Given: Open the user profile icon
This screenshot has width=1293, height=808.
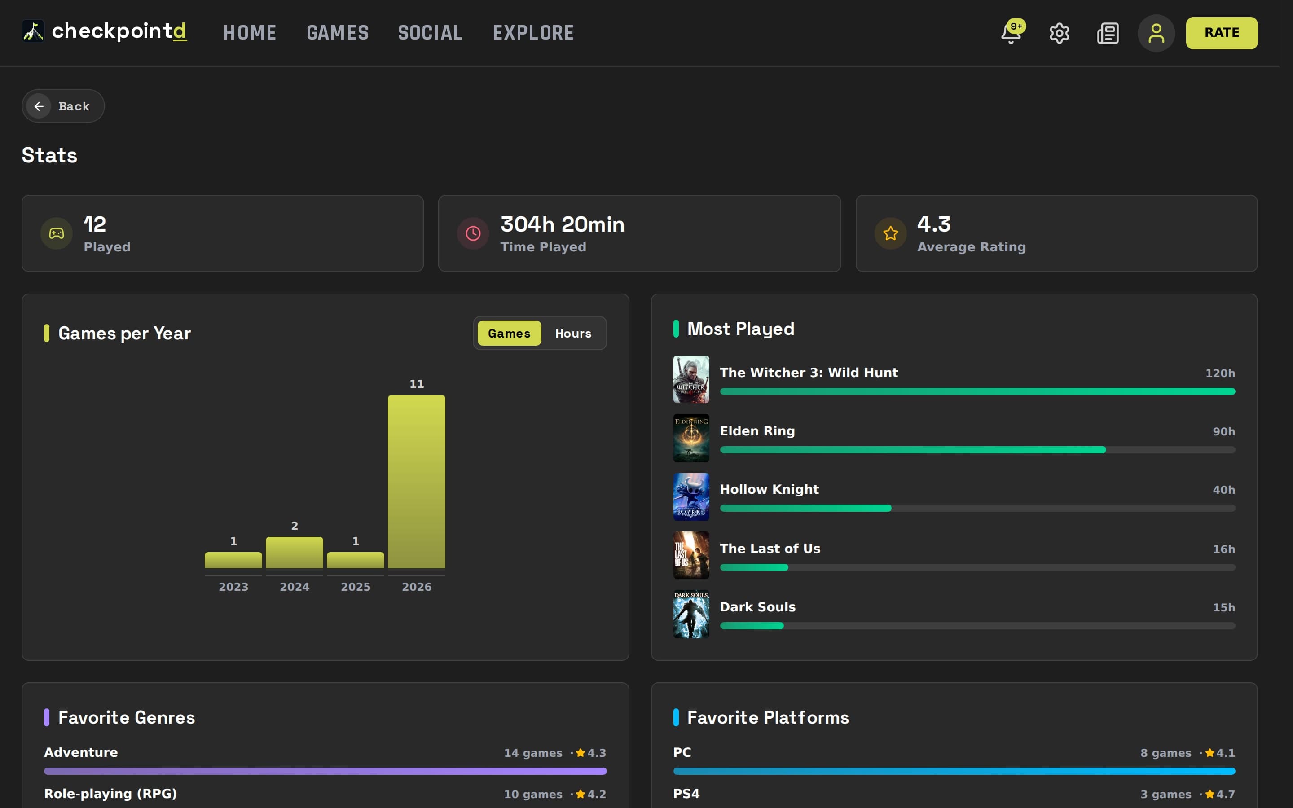Looking at the screenshot, I should click(x=1156, y=33).
